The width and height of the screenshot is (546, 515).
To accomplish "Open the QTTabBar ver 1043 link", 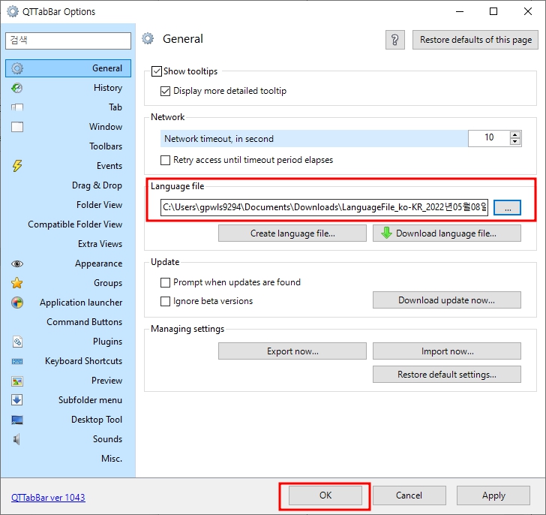I will point(48,497).
